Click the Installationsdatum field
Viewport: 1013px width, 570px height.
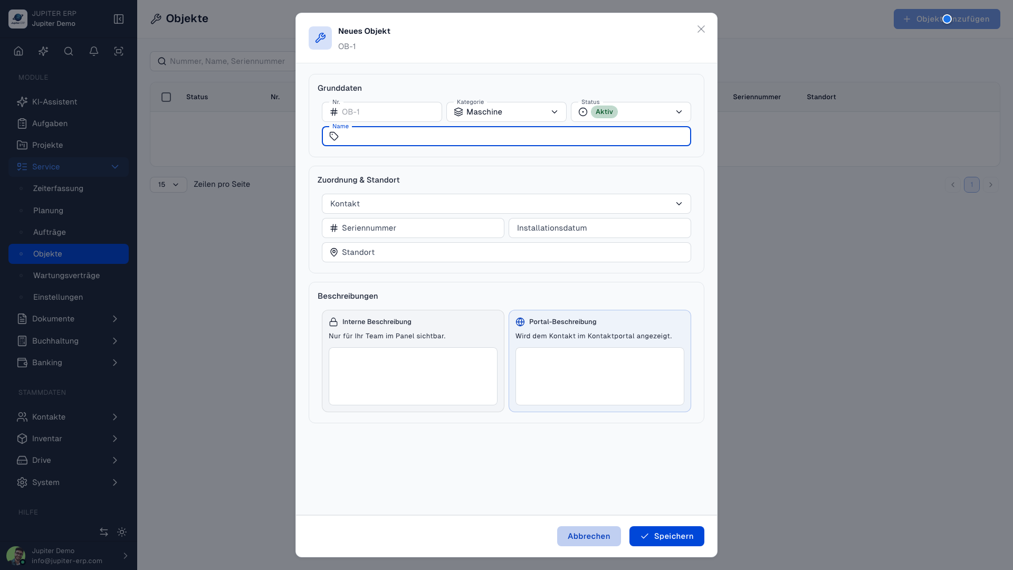click(600, 228)
